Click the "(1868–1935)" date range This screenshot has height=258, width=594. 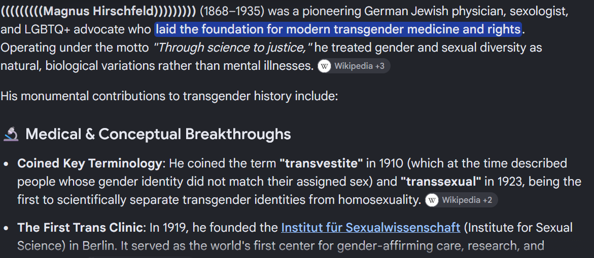point(232,11)
